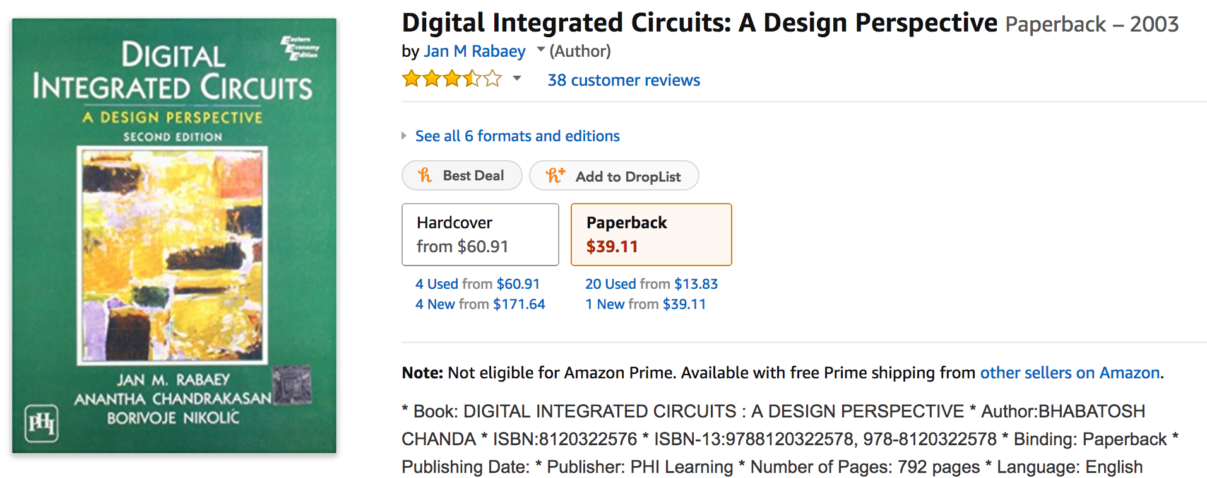Open 1 New from $39.11 link

[646, 304]
